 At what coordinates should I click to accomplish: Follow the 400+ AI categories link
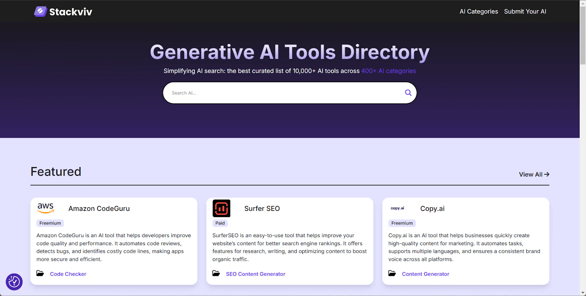coord(389,71)
